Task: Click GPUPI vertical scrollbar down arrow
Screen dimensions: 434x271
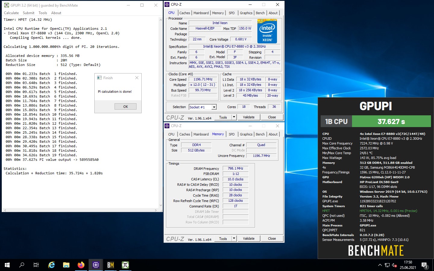Action: (x=161, y=205)
